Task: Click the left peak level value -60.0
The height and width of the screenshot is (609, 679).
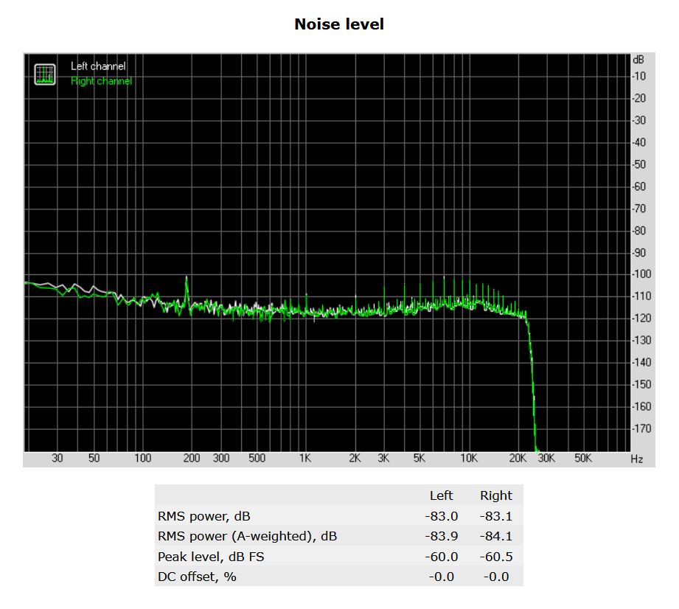Action: [442, 557]
